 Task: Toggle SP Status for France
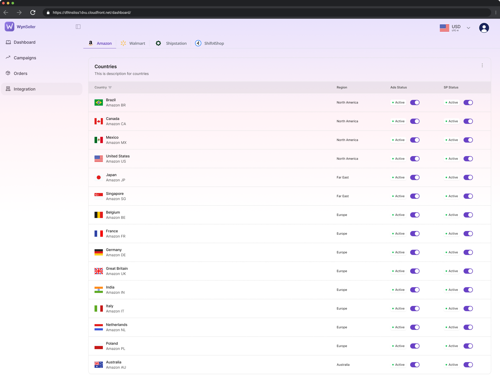click(x=468, y=234)
